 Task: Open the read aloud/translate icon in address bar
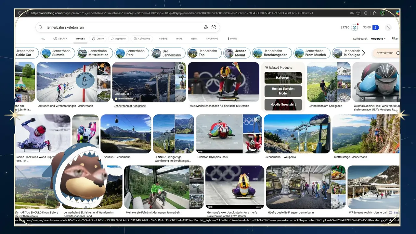[x=352, y=13]
